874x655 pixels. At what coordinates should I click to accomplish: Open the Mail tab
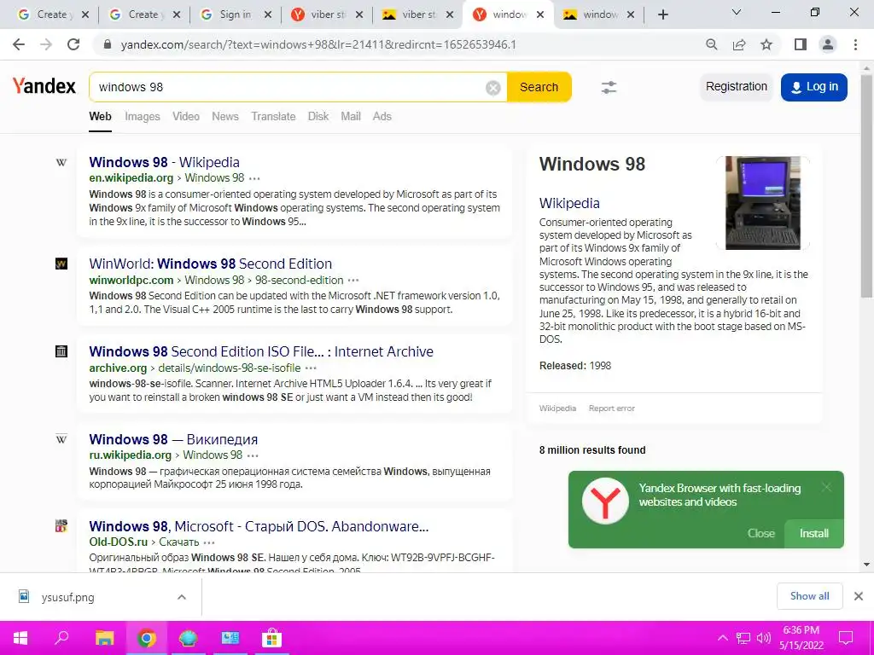(x=351, y=116)
